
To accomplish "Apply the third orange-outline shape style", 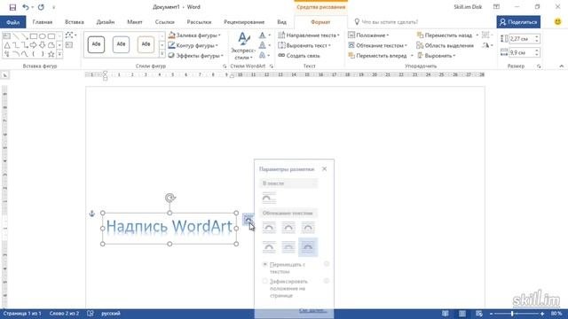I will (x=146, y=44).
